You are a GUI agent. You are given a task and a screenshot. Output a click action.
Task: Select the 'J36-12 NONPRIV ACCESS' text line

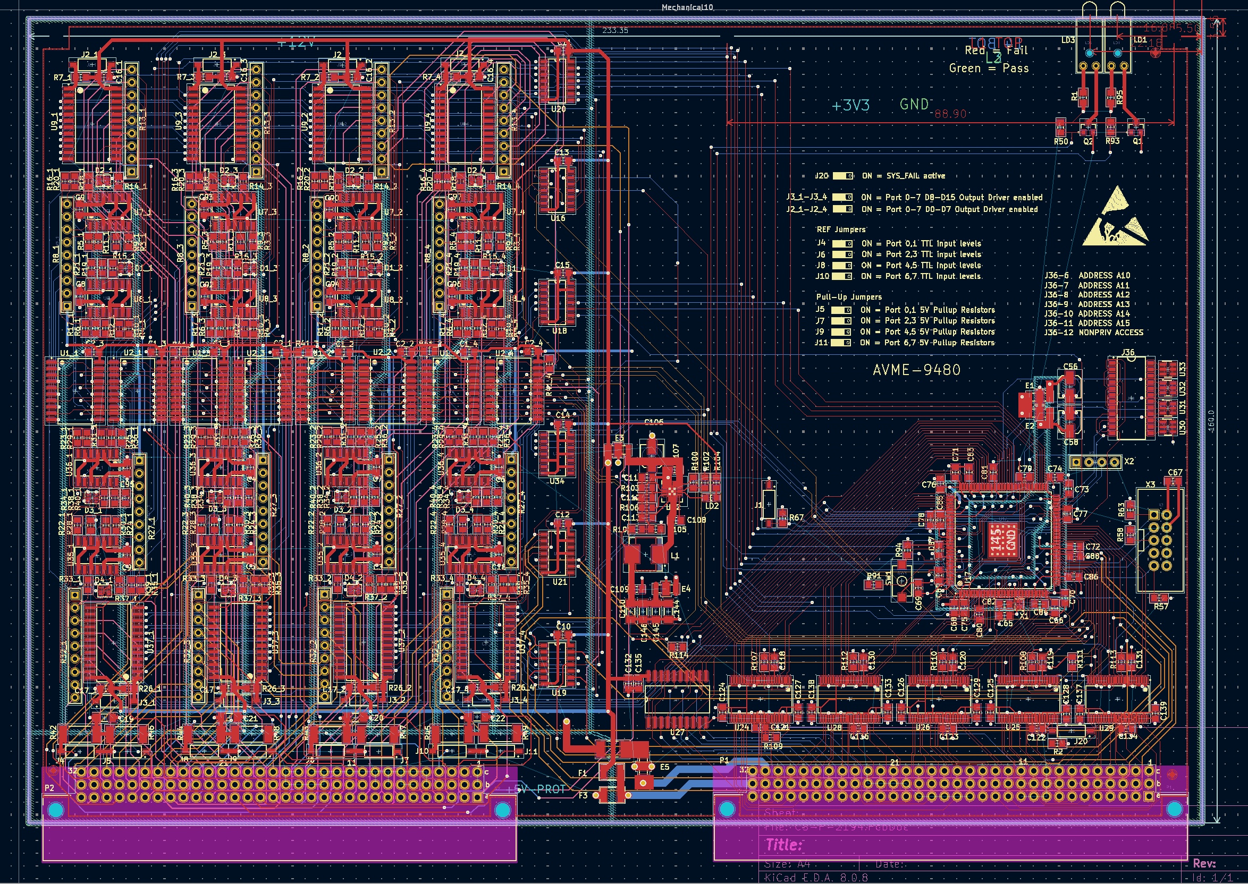tap(1093, 333)
